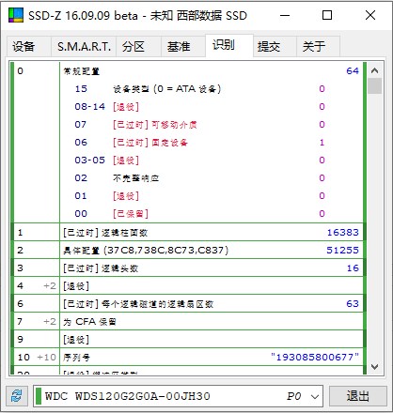Minimize the SSD-Z window
Screen dimensions: 393x413
click(x=285, y=15)
